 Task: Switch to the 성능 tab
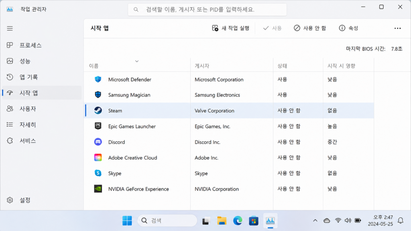42,61
